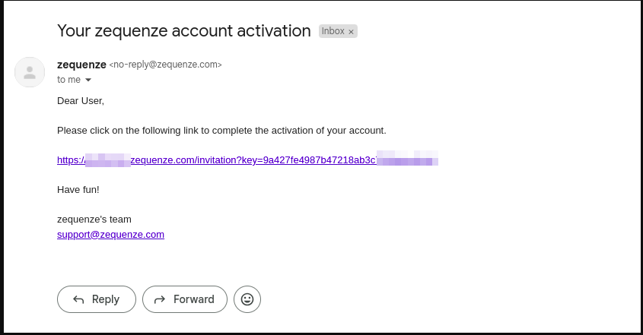Click the subject "Your zequenze account activation"
This screenshot has width=643, height=335.
click(x=183, y=31)
